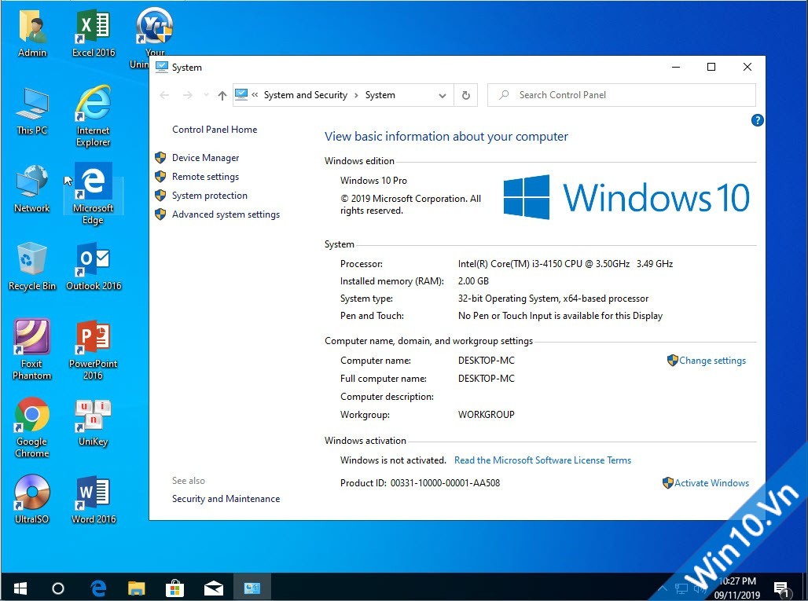This screenshot has width=808, height=601.
Task: Launch Excel 2016 from the desktop
Action: point(94,34)
